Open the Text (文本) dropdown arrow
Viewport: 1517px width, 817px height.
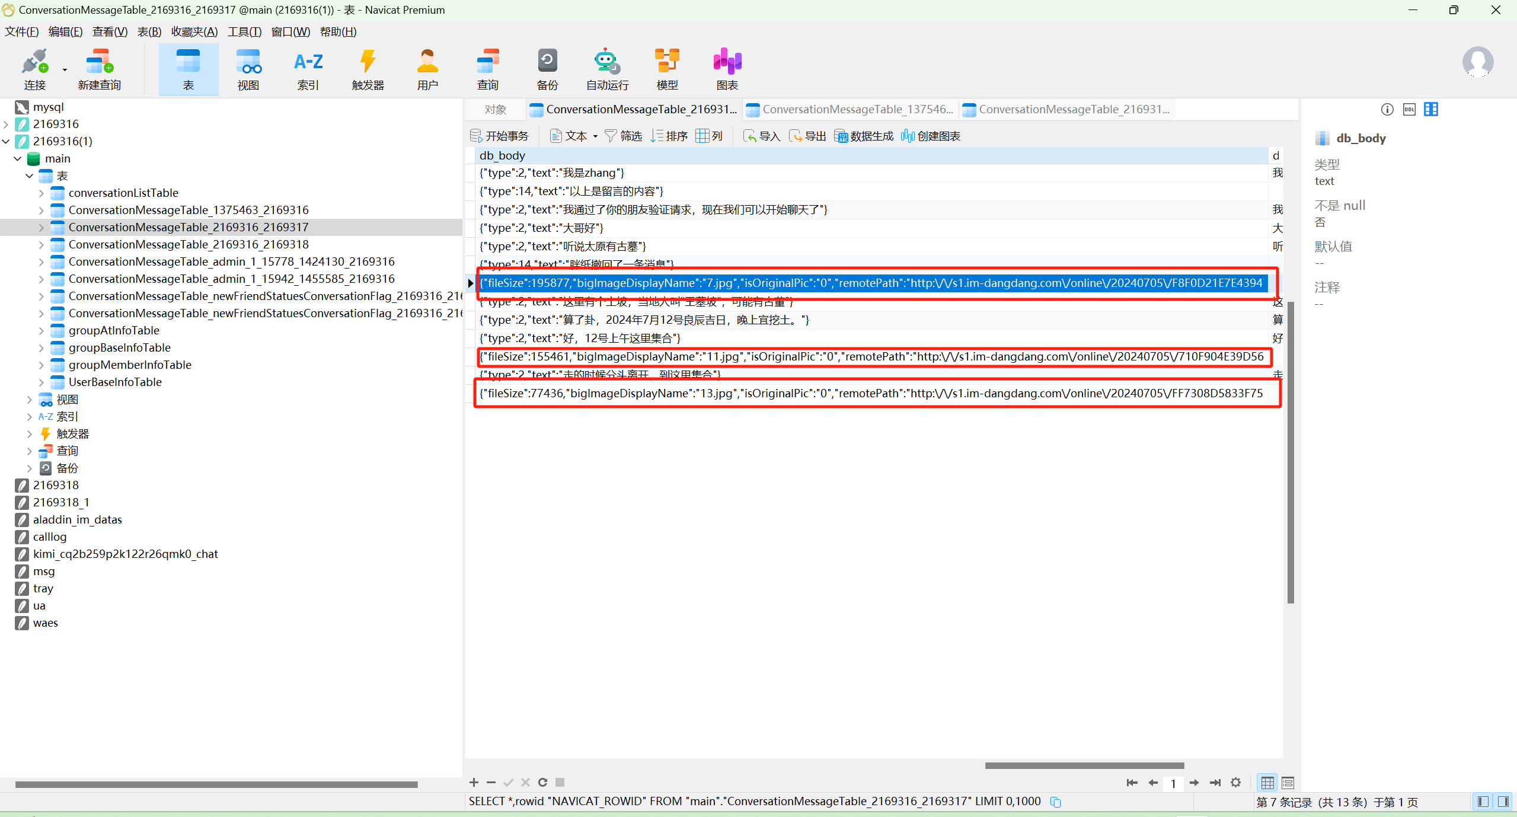(x=595, y=137)
